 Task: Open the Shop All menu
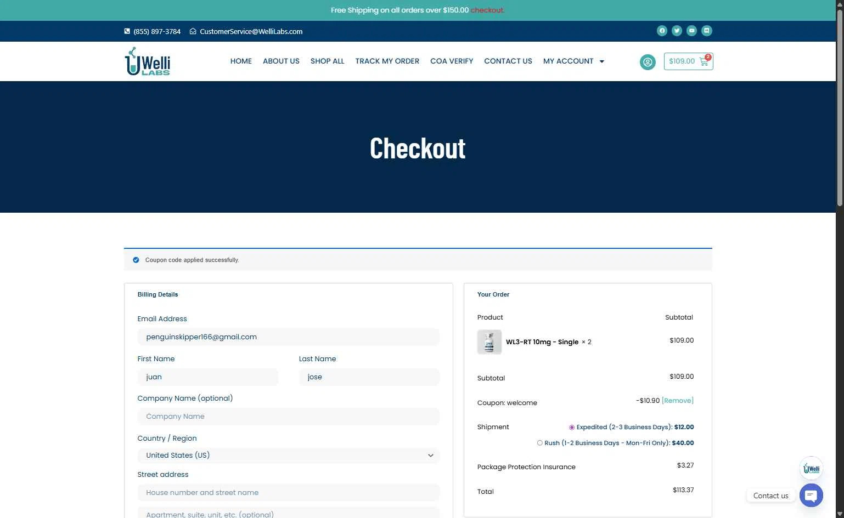tap(328, 61)
